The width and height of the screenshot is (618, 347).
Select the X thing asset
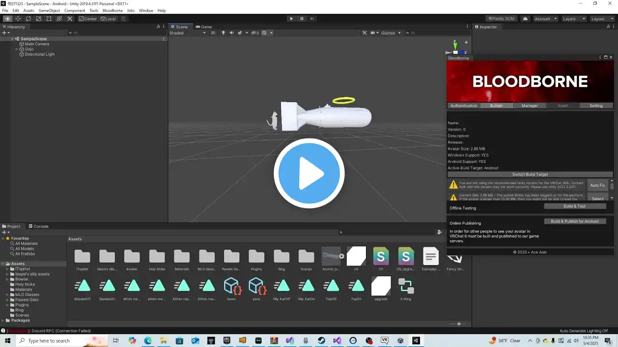(406, 289)
